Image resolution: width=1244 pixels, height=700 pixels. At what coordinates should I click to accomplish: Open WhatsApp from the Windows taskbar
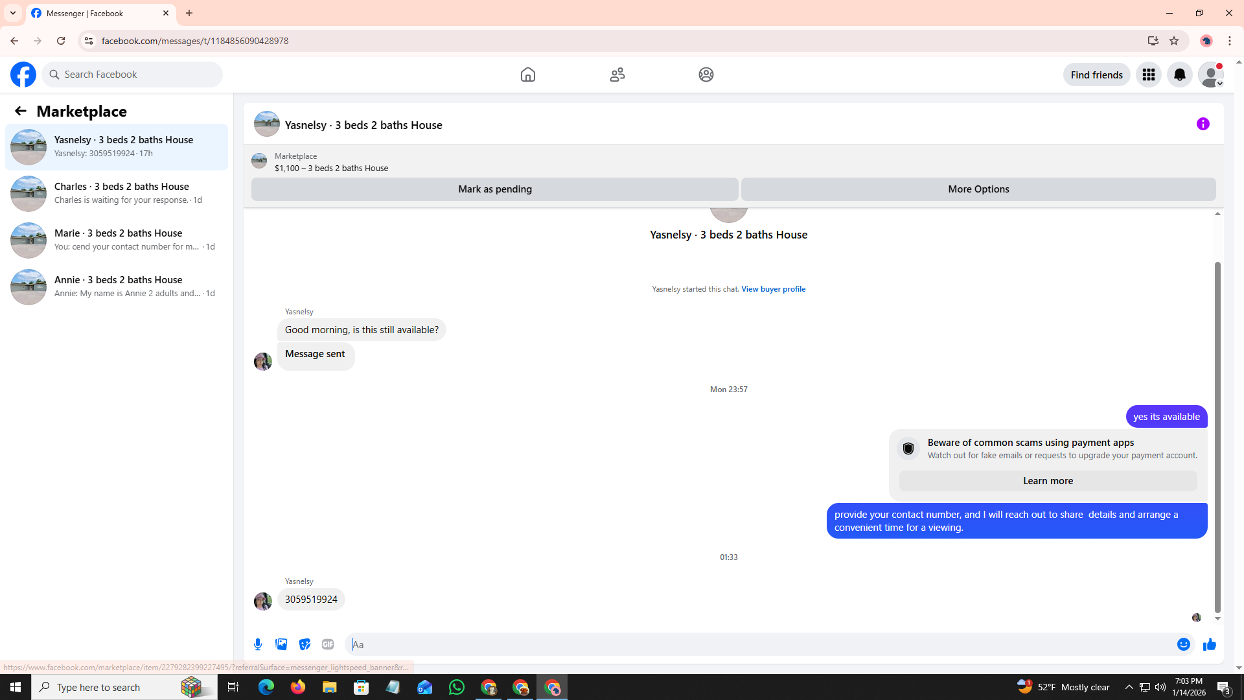point(456,687)
